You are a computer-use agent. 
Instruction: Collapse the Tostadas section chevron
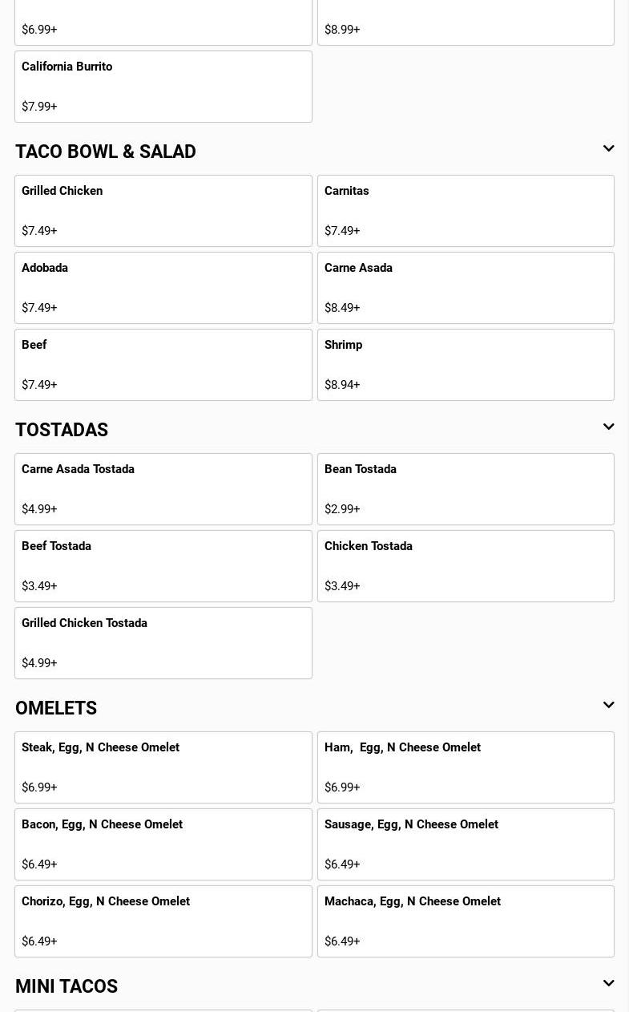608,427
